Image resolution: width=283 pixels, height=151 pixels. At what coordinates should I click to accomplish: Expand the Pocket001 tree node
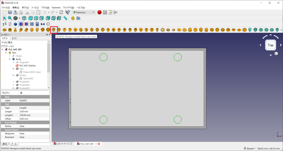point(14,82)
